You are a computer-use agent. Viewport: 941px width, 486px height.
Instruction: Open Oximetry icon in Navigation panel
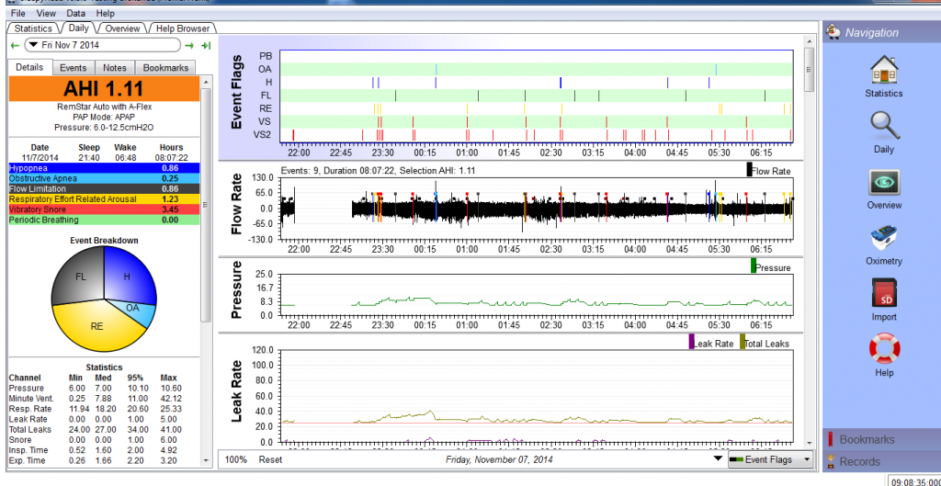pos(883,238)
